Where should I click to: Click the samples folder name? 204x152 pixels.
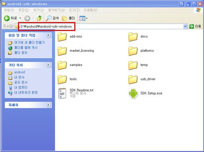coord(76,65)
